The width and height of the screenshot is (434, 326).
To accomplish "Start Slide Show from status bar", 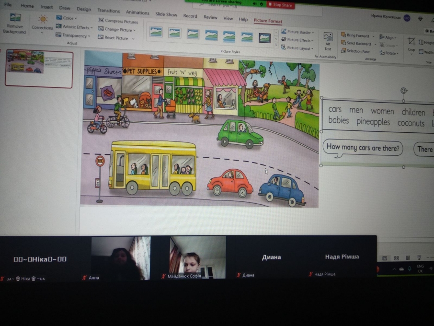I will click(x=420, y=257).
